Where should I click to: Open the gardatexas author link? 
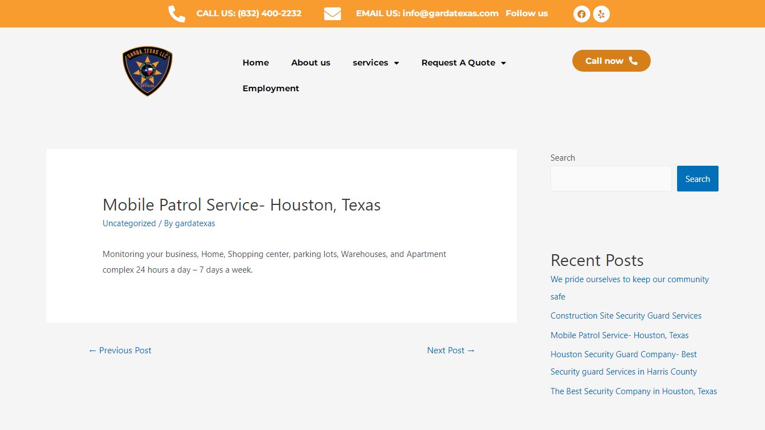click(x=195, y=223)
